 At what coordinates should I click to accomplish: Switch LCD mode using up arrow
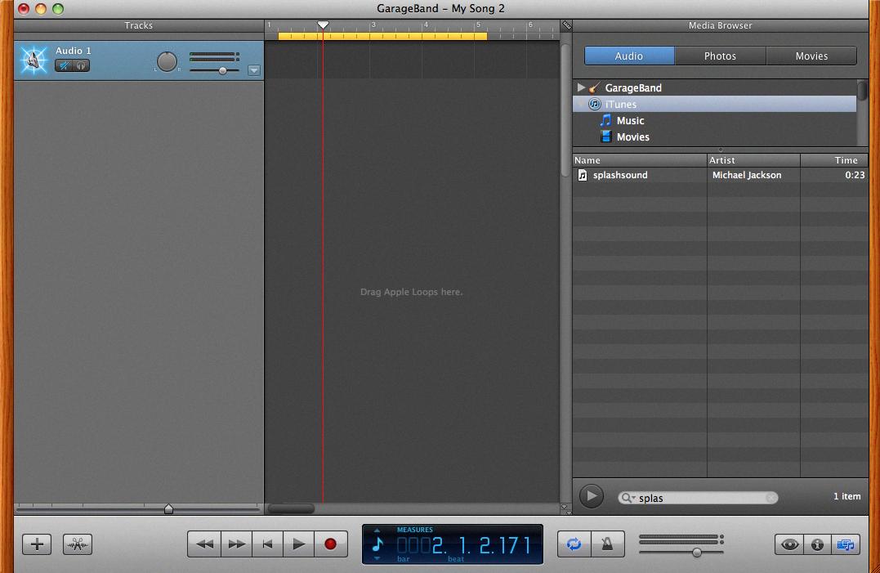tap(377, 530)
